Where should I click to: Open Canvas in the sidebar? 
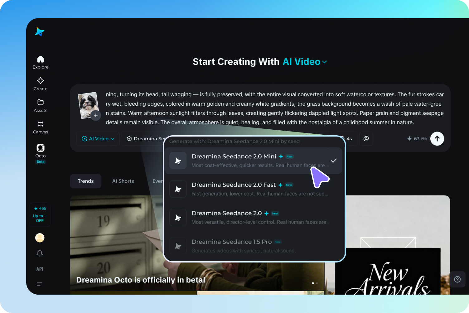coord(41,128)
